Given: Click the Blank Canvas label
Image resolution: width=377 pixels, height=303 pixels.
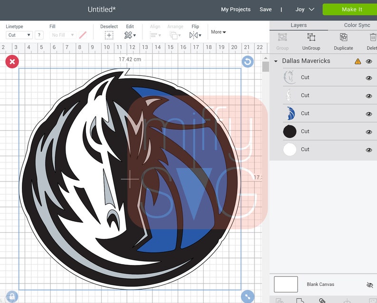Looking at the screenshot, I should coord(320,284).
